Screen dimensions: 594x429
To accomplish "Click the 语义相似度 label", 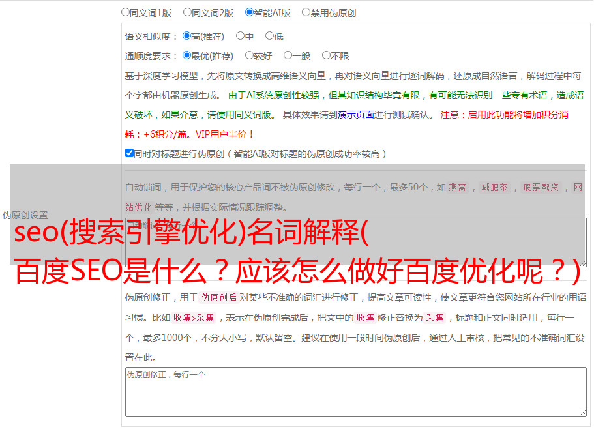I will coord(151,37).
